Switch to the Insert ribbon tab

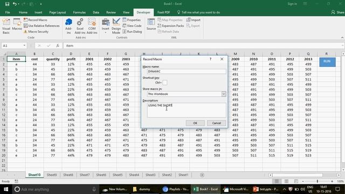[x=38, y=12]
